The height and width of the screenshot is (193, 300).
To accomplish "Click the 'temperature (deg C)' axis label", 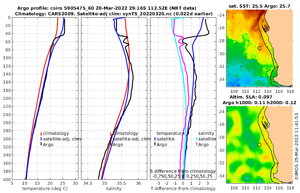I will click(45, 189).
